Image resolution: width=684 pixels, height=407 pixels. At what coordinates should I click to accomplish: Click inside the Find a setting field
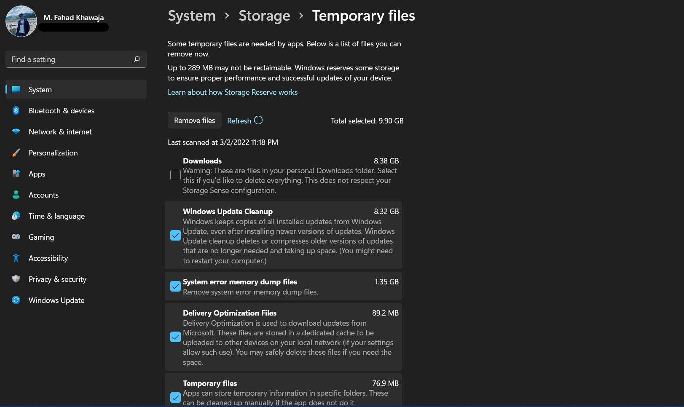point(67,59)
